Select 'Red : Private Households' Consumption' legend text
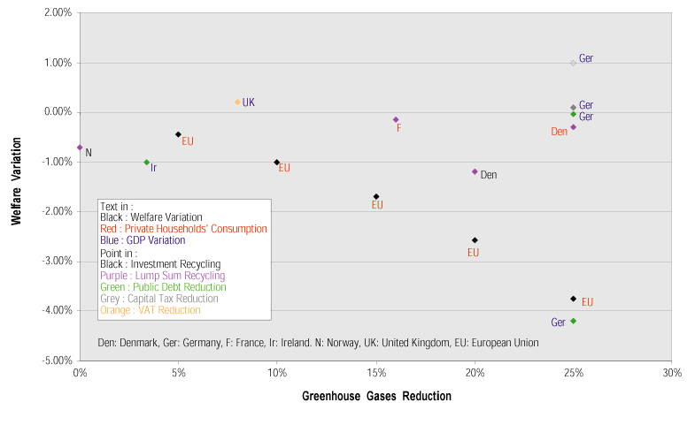The width and height of the screenshot is (695, 425). pos(183,228)
